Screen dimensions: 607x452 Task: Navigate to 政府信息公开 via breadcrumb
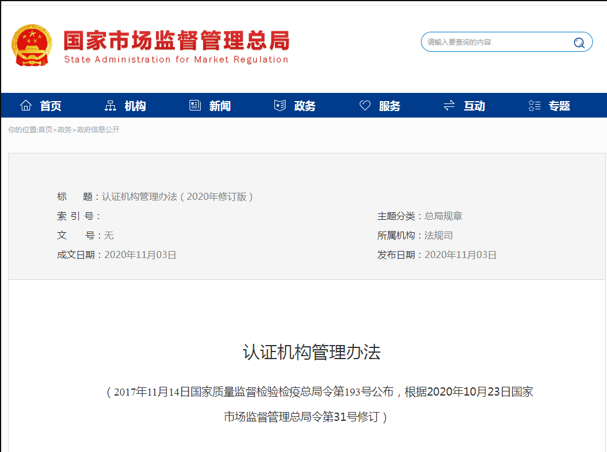point(98,129)
